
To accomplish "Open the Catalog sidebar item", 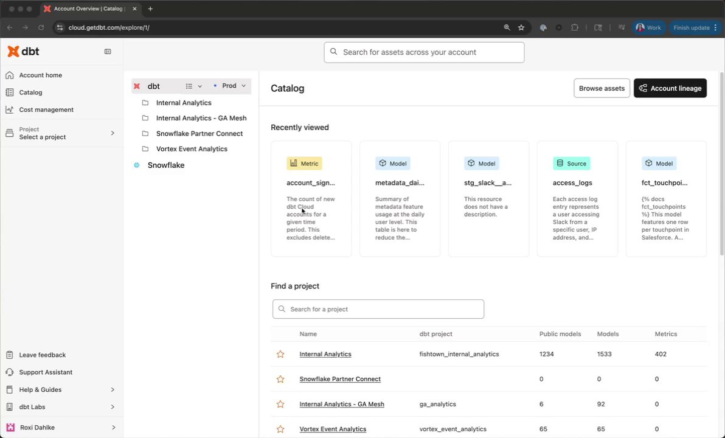I will point(30,92).
